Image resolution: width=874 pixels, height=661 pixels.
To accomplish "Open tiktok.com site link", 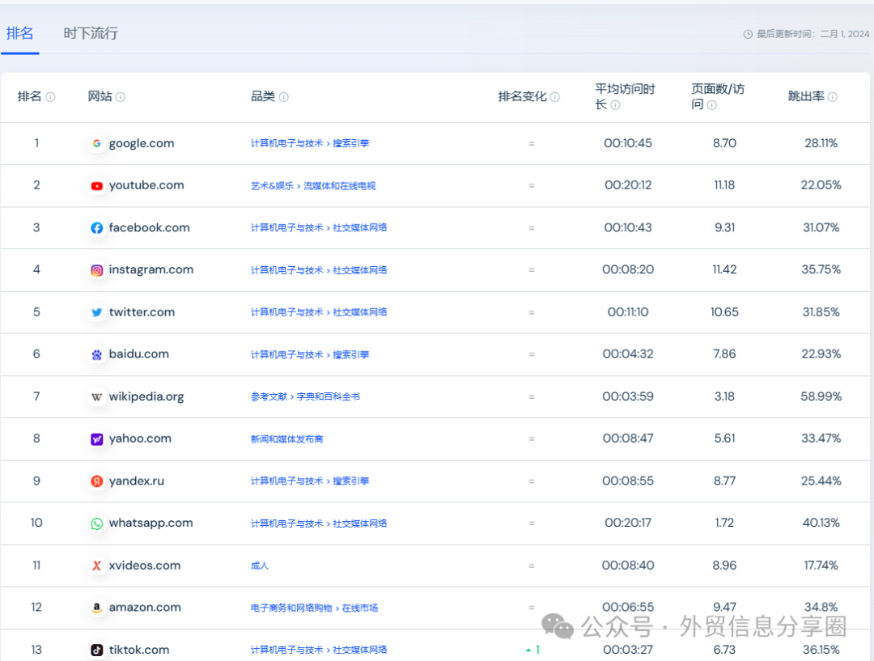I will [x=139, y=650].
